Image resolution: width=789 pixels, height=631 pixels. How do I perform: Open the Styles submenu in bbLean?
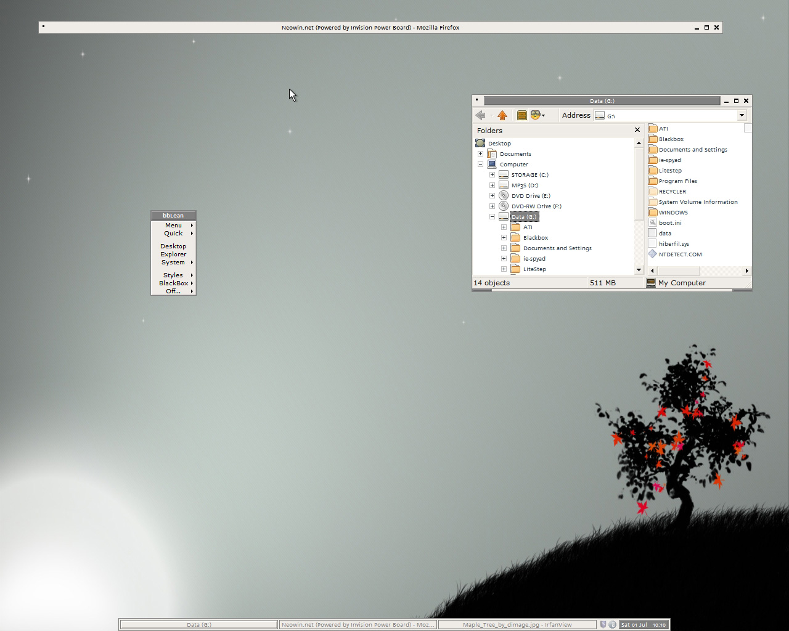[173, 275]
